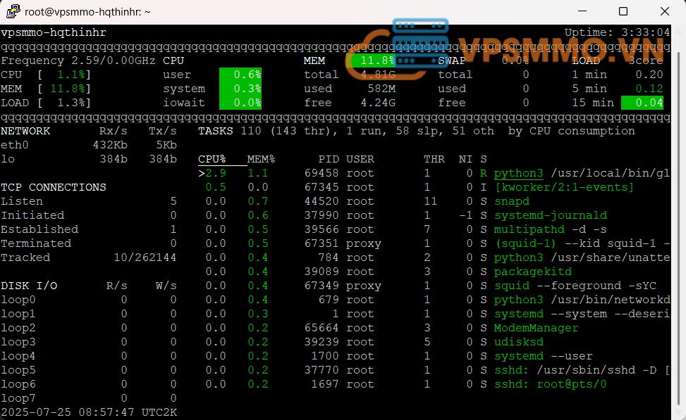Click the snapd process row
Screen dimensions: 686x420
point(511,201)
